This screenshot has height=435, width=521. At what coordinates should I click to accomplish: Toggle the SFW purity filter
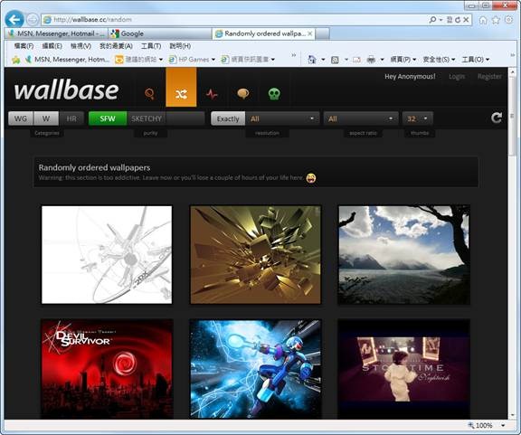click(108, 118)
